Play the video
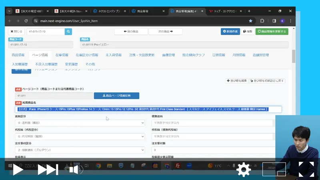This screenshot has height=180, width=320. [18, 170]
